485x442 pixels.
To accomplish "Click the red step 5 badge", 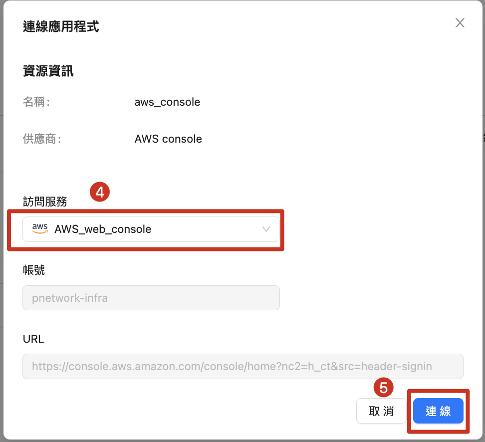I will click(x=383, y=388).
